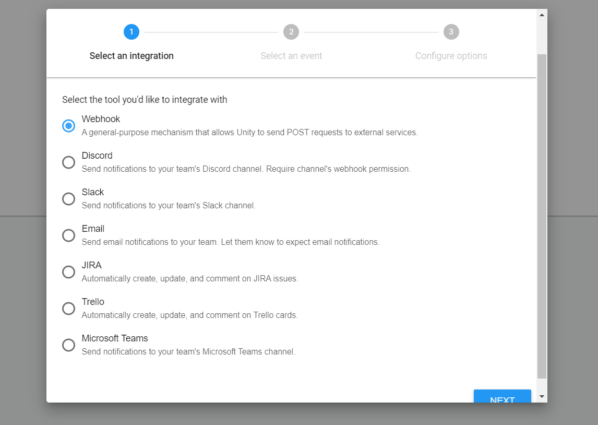Screen dimensions: 598x425
Task: Choose the Discord integration radio button
Action: (69, 162)
